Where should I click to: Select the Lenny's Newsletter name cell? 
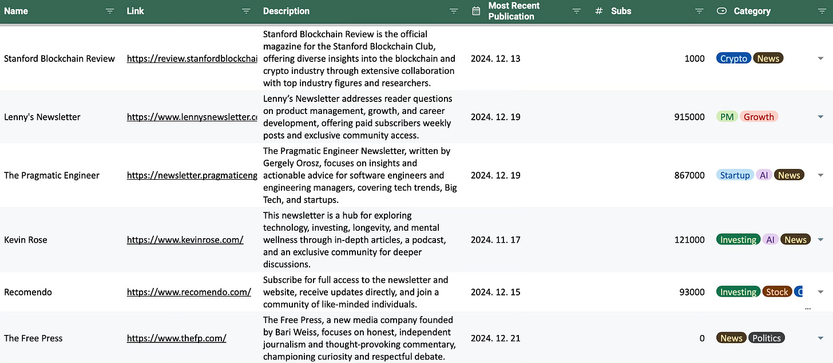click(x=42, y=117)
